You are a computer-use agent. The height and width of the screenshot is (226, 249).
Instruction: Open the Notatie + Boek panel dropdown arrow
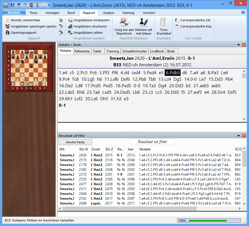coord(238,45)
